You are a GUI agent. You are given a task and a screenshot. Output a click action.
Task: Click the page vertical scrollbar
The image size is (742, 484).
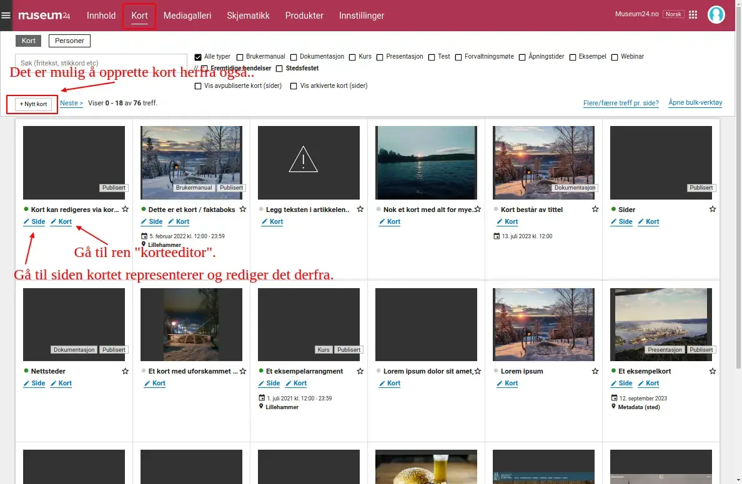pos(739,189)
